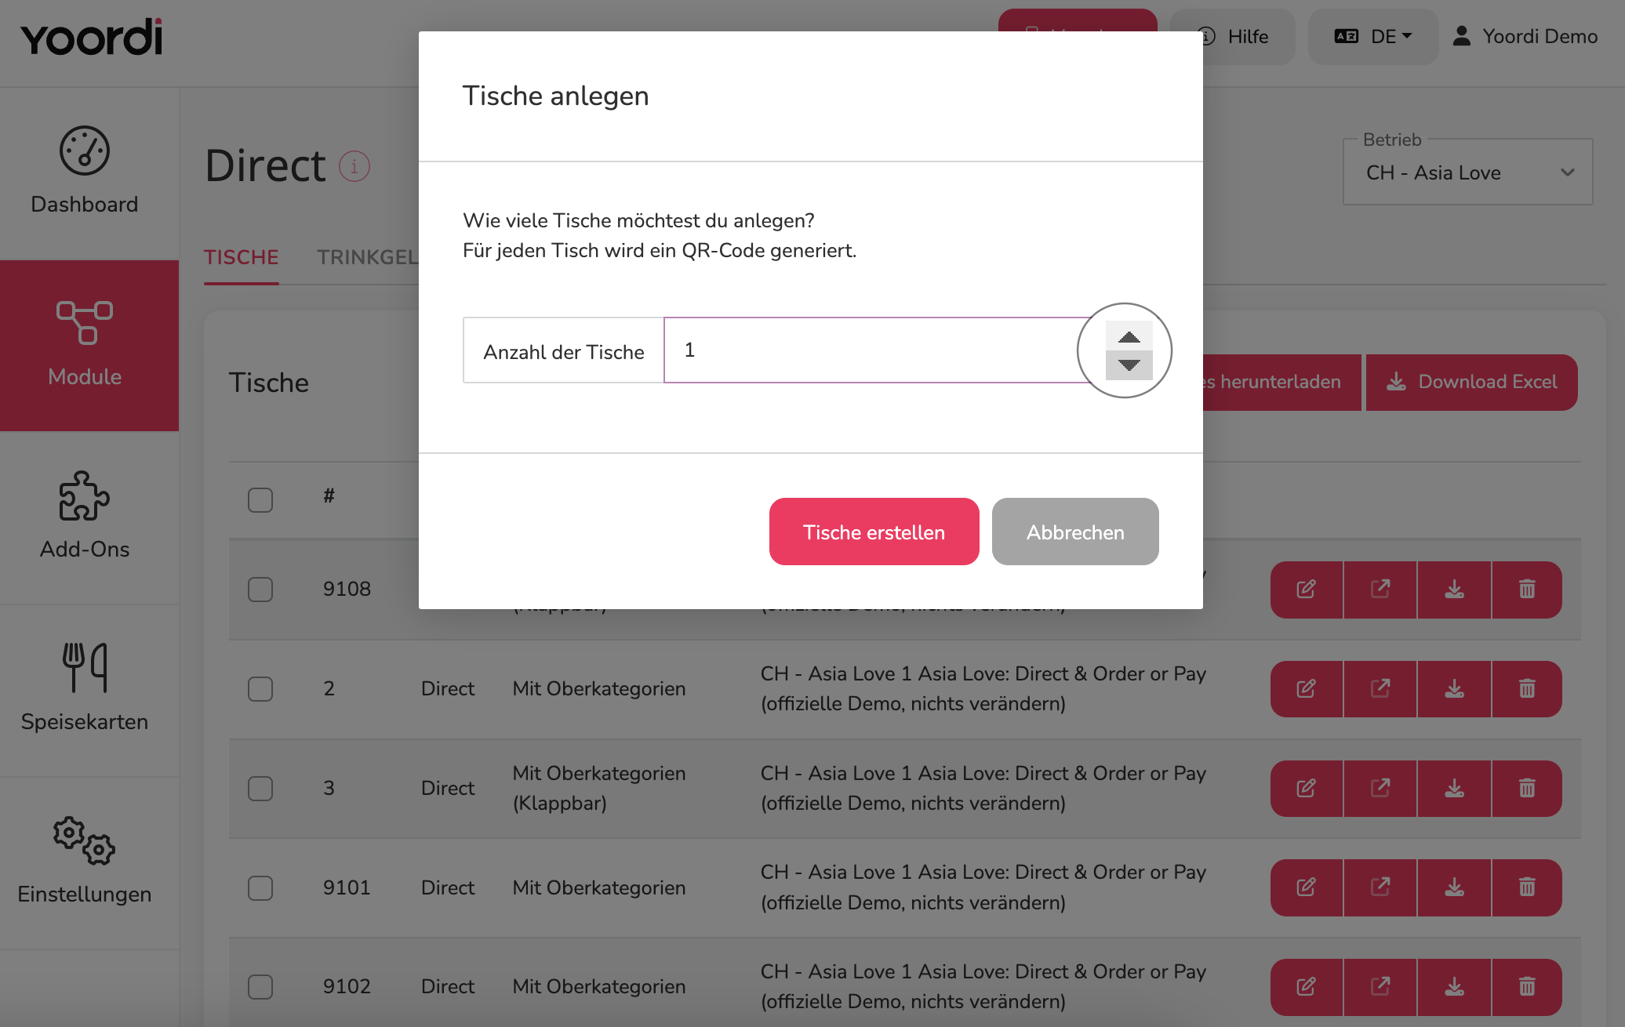Download QR code for table 9101
1625x1027 pixels.
coord(1454,887)
